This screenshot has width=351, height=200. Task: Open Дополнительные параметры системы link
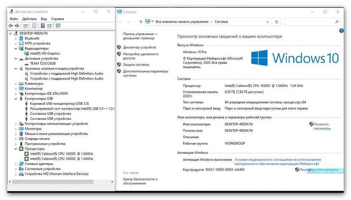tap(146, 73)
